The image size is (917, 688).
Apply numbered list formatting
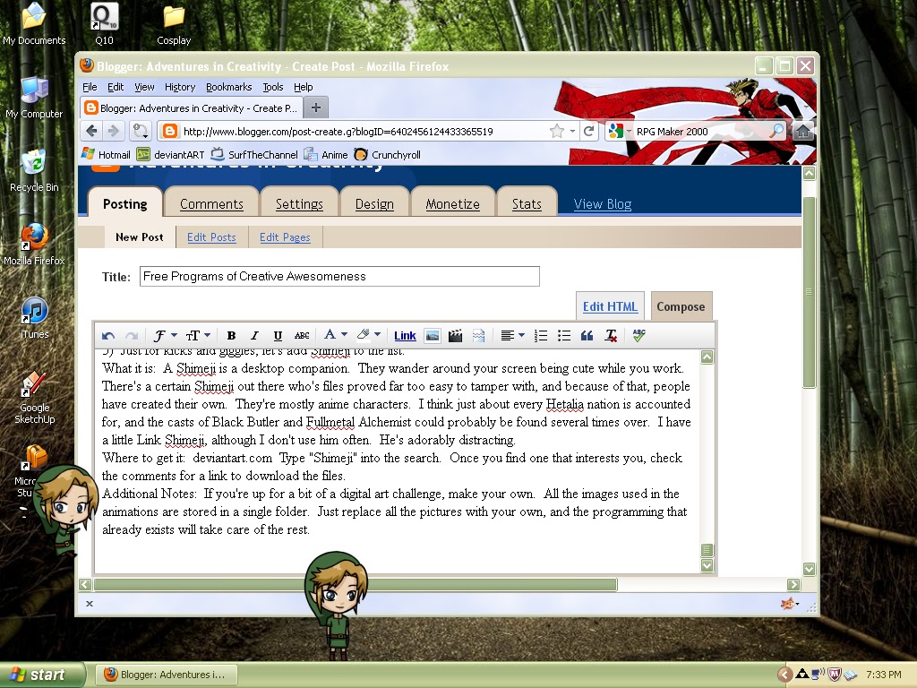(x=541, y=336)
